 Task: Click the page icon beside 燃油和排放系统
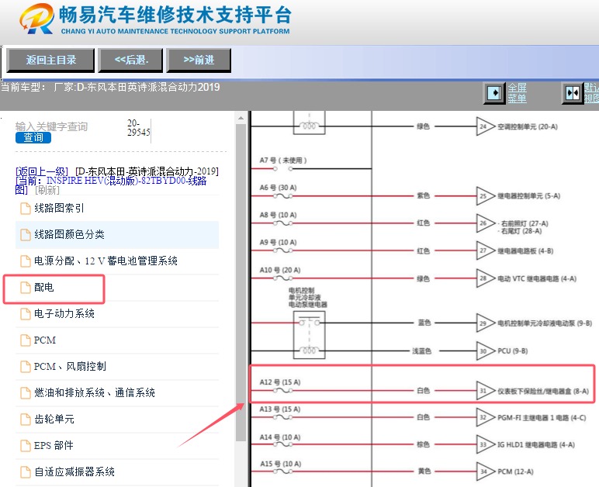pyautogui.click(x=25, y=392)
